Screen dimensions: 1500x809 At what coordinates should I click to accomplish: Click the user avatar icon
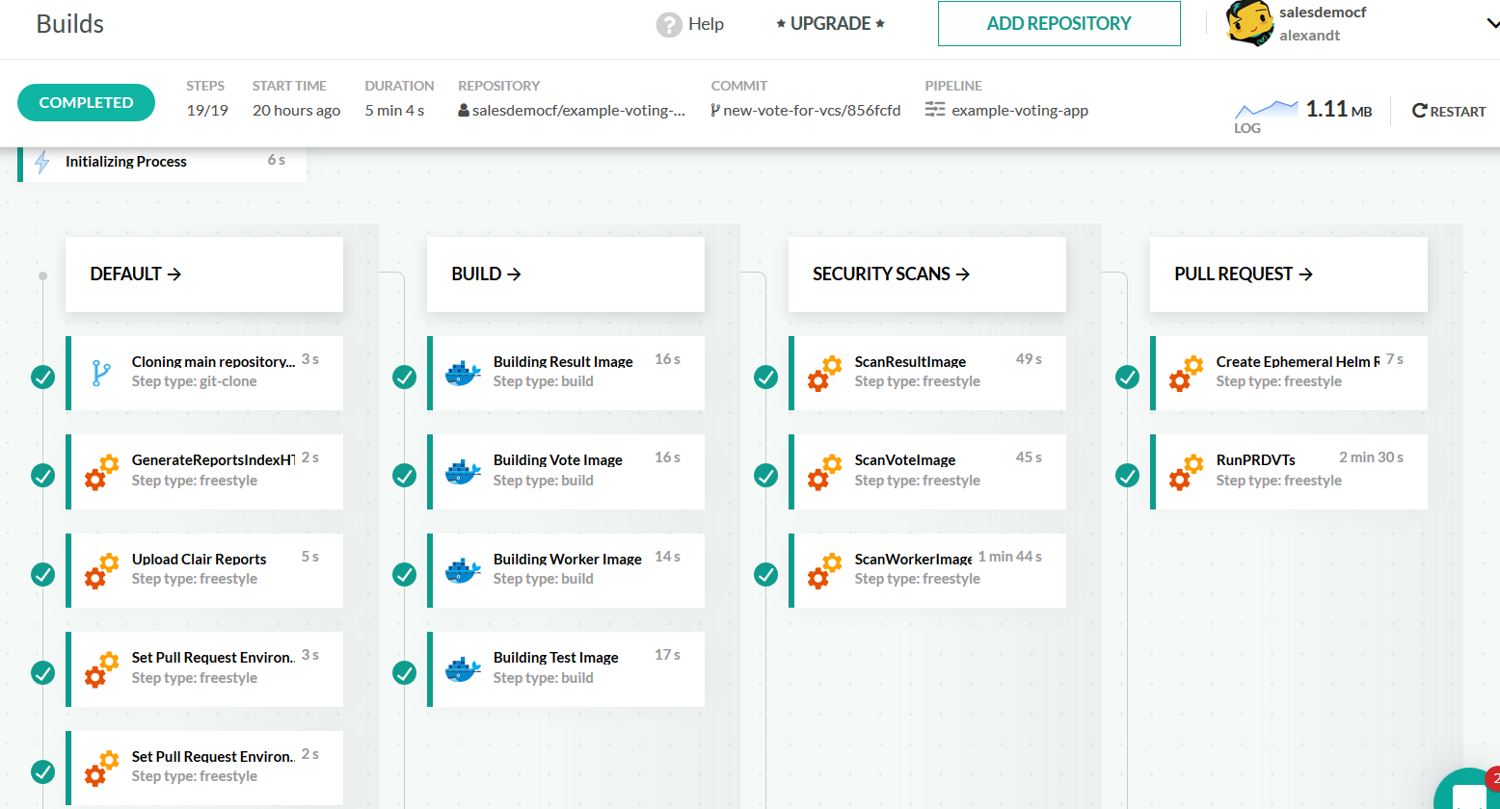coord(1248,24)
